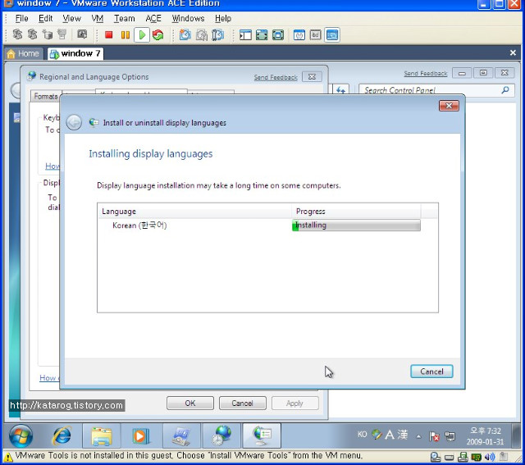The width and height of the screenshot is (525, 465).
Task: Click the second power toolbar icon
Action: coord(33,34)
